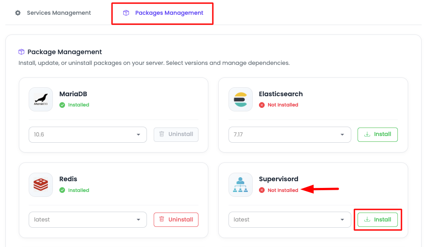The height and width of the screenshot is (247, 427).
Task: Expand the Redis latest version dropdown
Action: pos(88,220)
